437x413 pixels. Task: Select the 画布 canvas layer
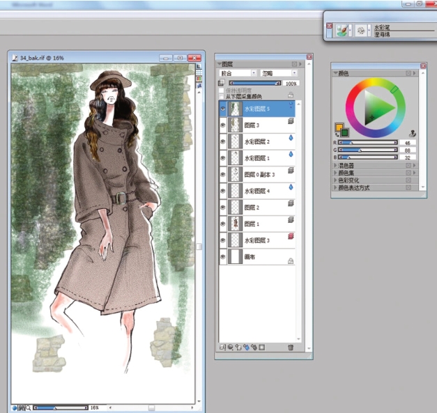[251, 257]
